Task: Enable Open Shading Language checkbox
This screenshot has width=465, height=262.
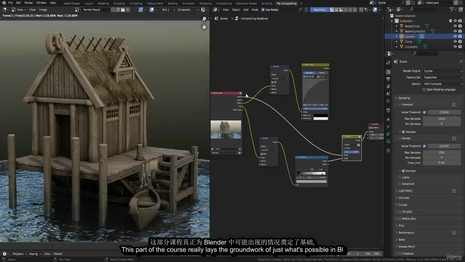Action: coord(424,90)
